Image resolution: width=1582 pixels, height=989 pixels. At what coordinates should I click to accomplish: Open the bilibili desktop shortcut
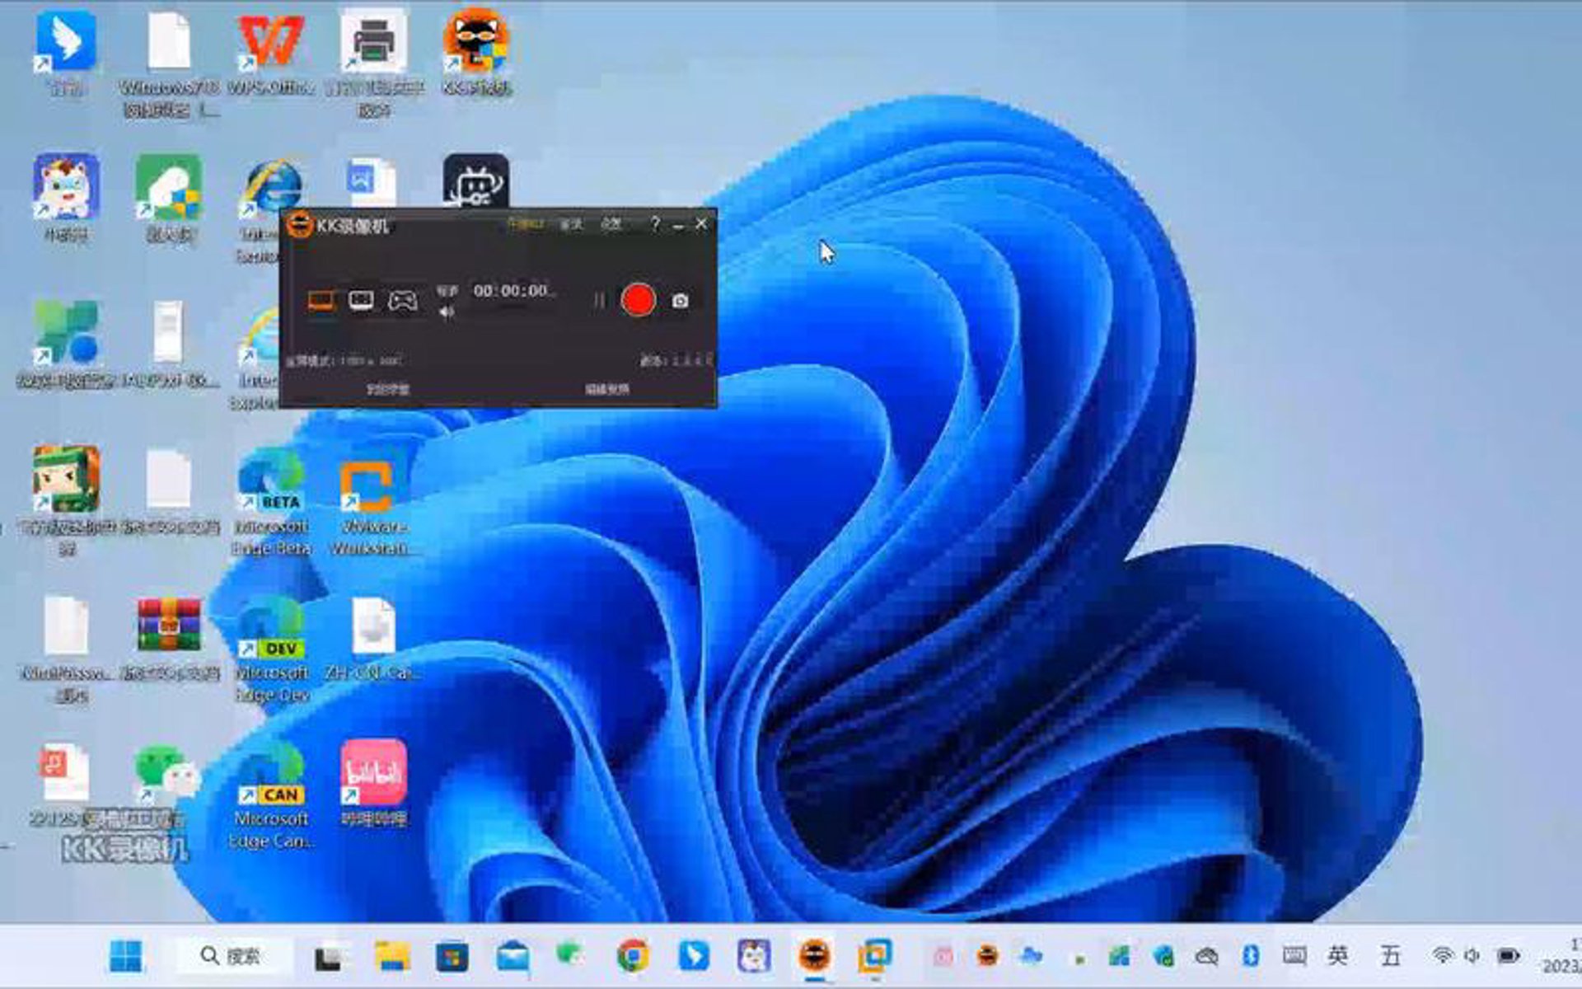tap(373, 783)
